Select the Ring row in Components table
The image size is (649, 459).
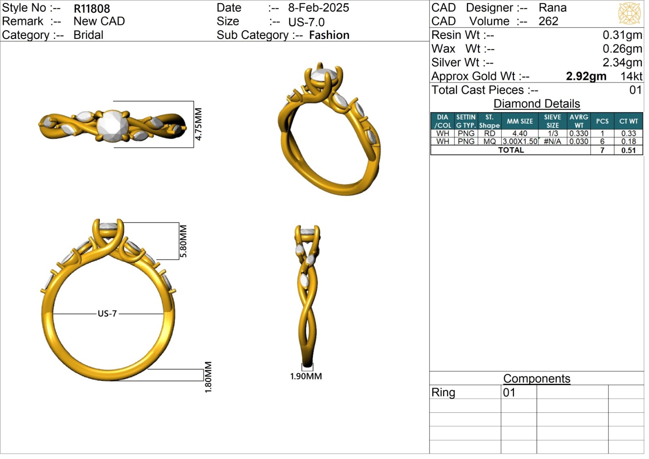(x=443, y=392)
